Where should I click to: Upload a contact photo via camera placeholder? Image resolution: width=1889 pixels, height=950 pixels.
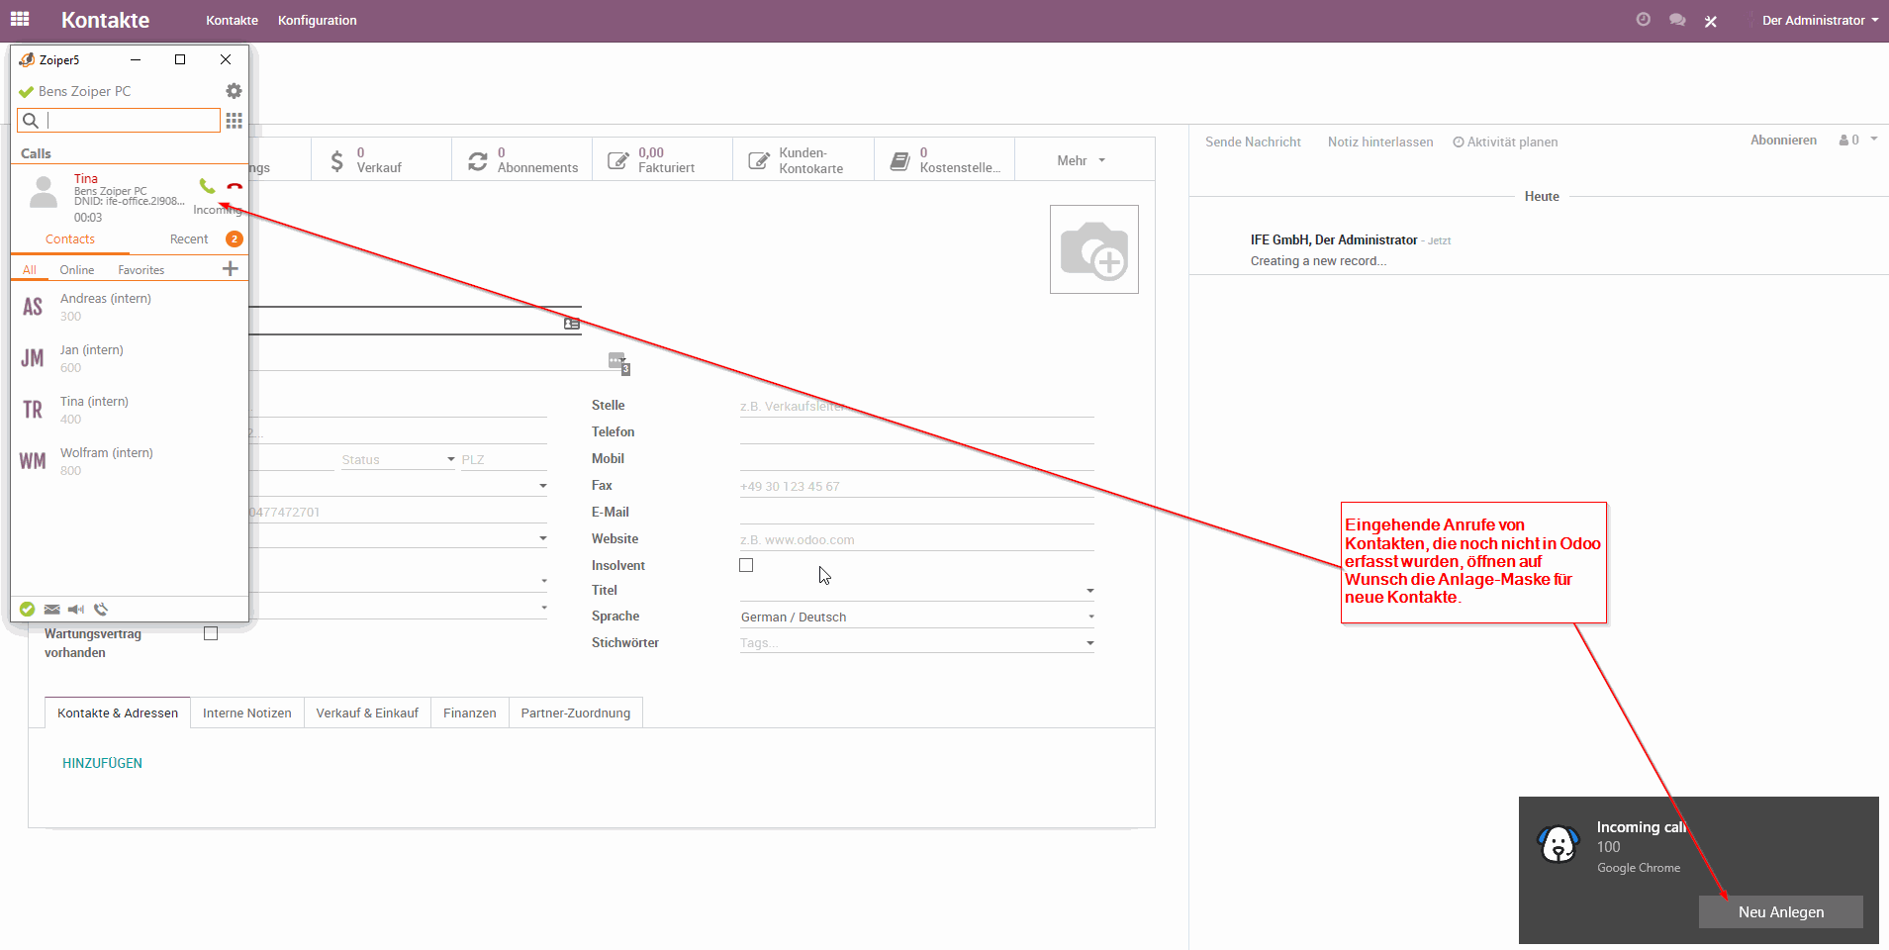tap(1093, 249)
